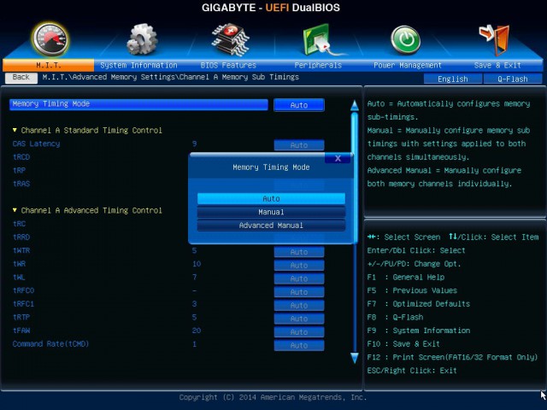Click the M.I.T. speedometer icon
This screenshot has height=410, width=547.
50,39
